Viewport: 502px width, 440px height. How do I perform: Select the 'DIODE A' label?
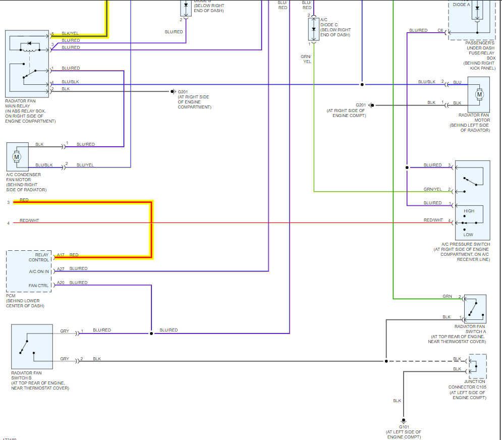461,5
